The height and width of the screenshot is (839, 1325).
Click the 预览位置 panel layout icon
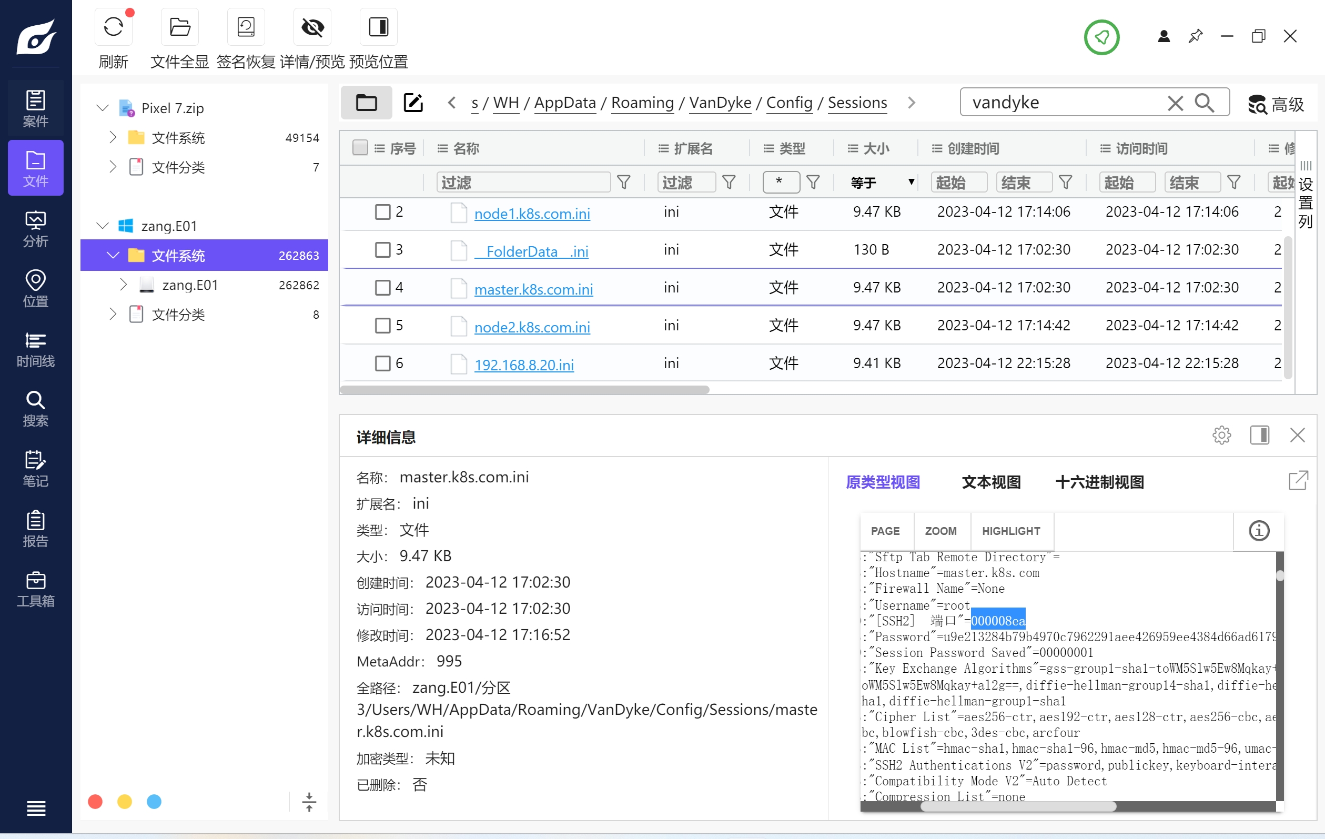click(378, 26)
